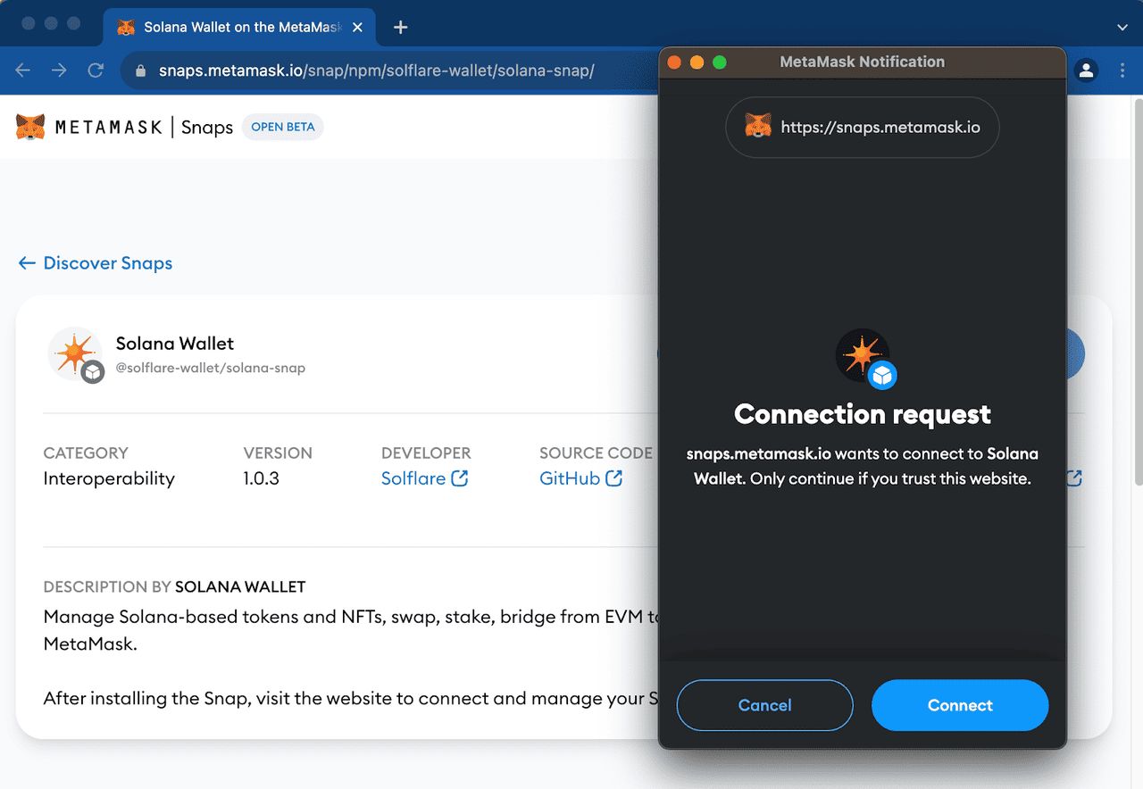Click the OPEN BETA badge
This screenshot has height=789, width=1143.
tap(282, 127)
